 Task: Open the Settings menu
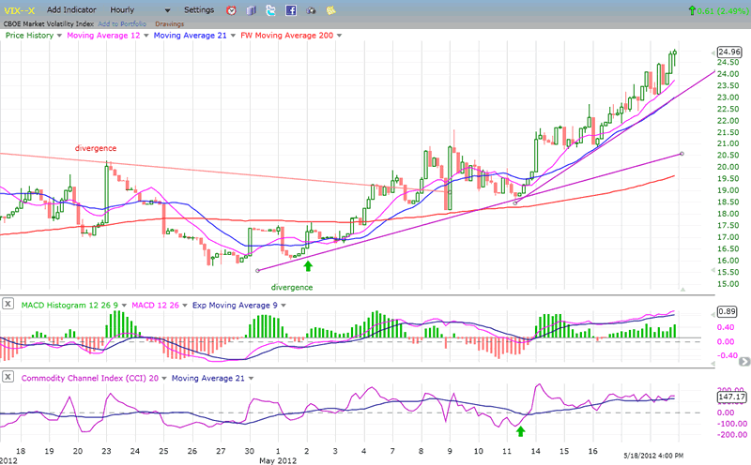[x=198, y=9]
